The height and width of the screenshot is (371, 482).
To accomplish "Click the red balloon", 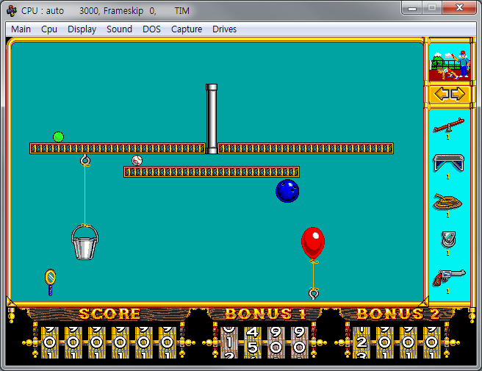I will [x=313, y=243].
